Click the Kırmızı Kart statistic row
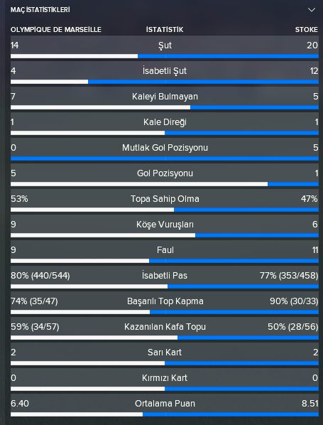Screen dimensions: 323x425 [x=165, y=380]
